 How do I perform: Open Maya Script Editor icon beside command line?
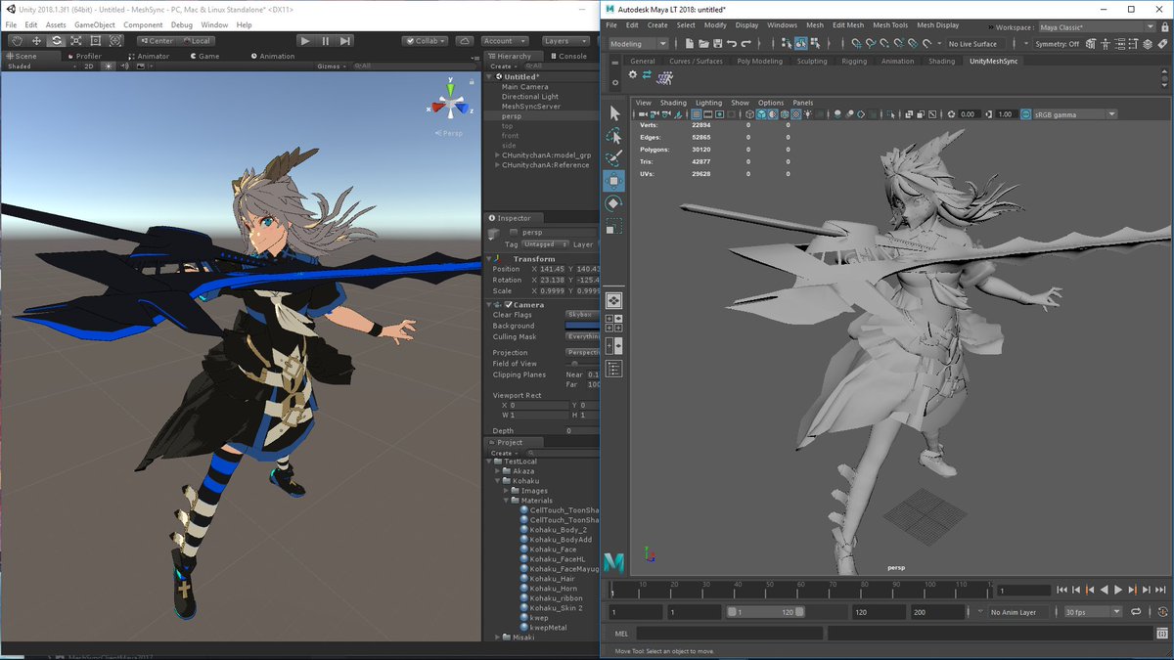click(1160, 633)
